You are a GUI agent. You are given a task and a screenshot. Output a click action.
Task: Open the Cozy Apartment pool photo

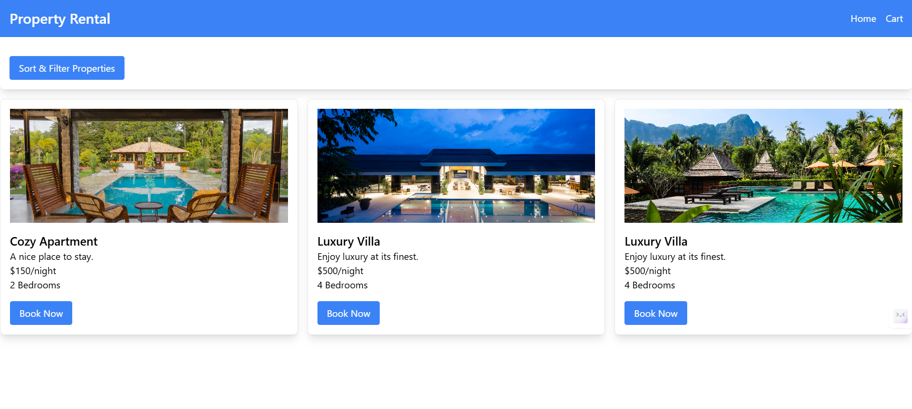pyautogui.click(x=149, y=166)
